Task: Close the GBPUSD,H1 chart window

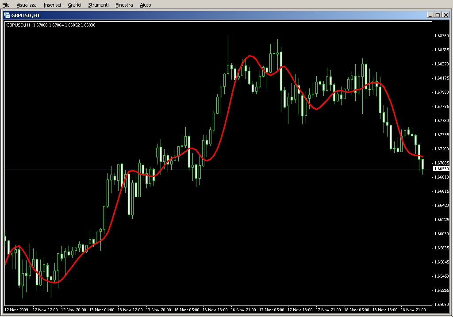Action: (446, 15)
